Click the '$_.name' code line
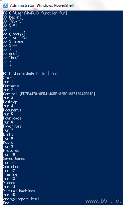The height and width of the screenshot is (205, 123). pos(16,41)
